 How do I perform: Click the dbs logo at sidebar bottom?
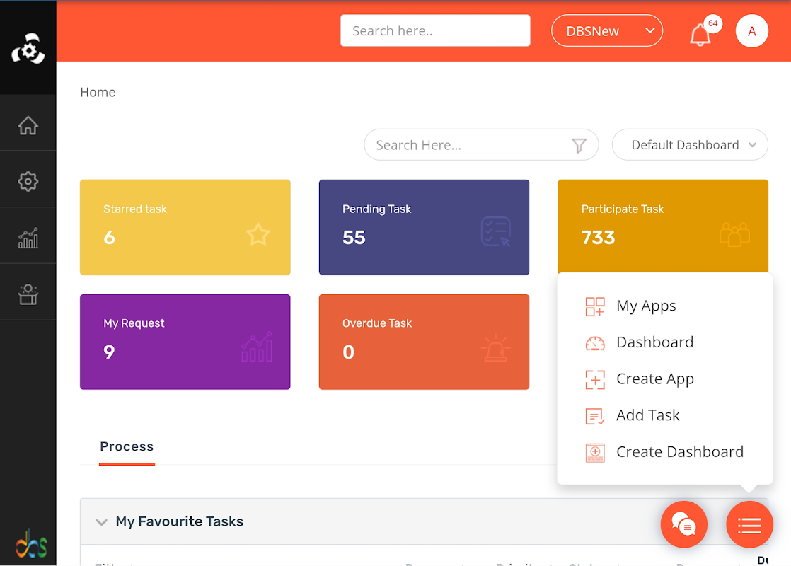[31, 543]
